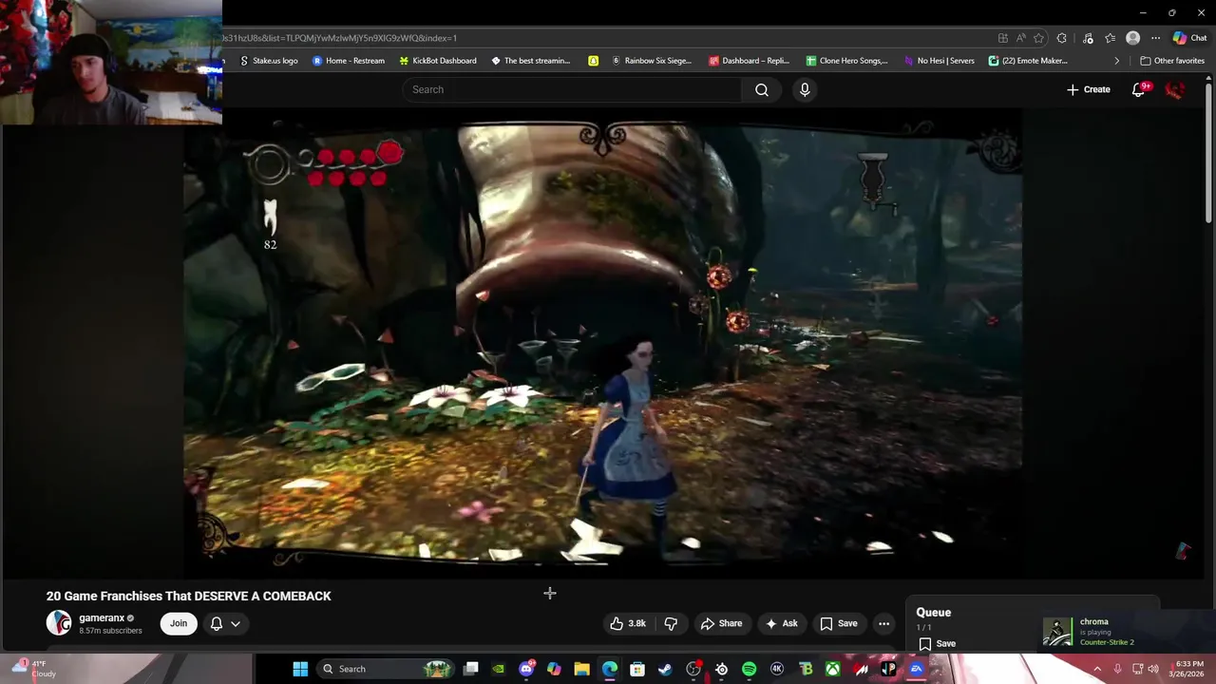
Task: Open the Stake.us logo bookmark
Action: 269,61
